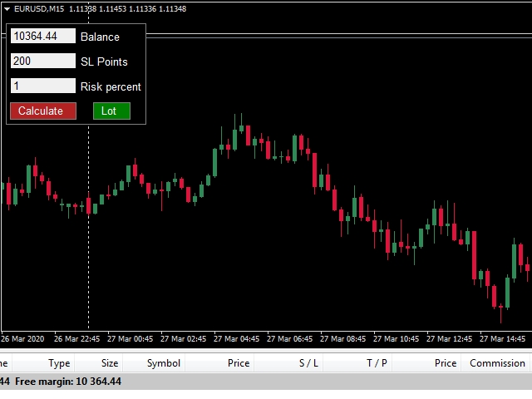Select the Commission column header
The width and height of the screenshot is (532, 399).
point(497,363)
